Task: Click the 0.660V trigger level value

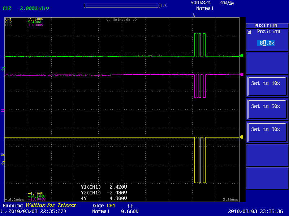Action: (x=130, y=212)
